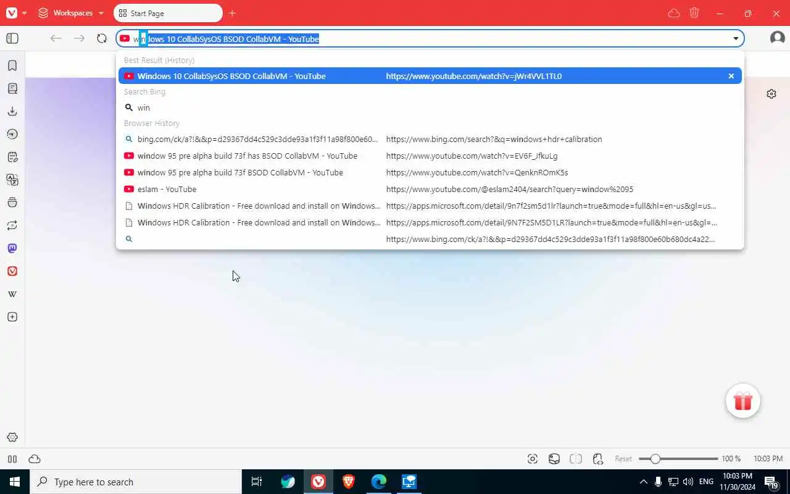Open the Reading List panel

[12, 88]
